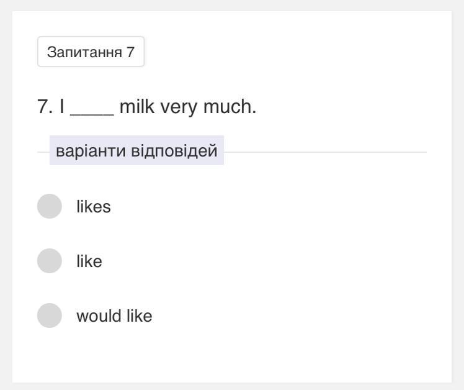The height and width of the screenshot is (390, 464).
Task: Mark the first answer option circle
Action: [50, 206]
